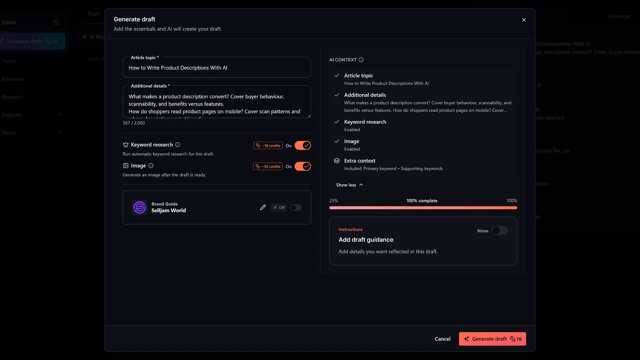Click the image picture icon beside Image
640x360 pixels.
(x=126, y=166)
